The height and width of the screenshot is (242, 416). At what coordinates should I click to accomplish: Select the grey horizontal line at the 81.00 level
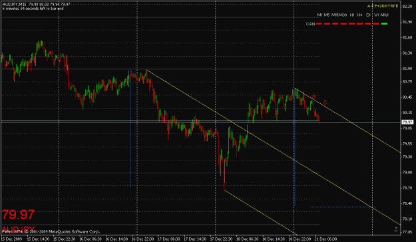160,69
